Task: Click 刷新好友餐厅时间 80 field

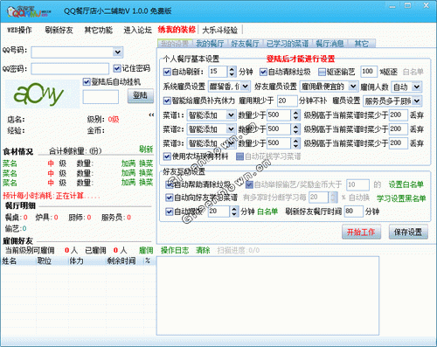Action: (354, 212)
